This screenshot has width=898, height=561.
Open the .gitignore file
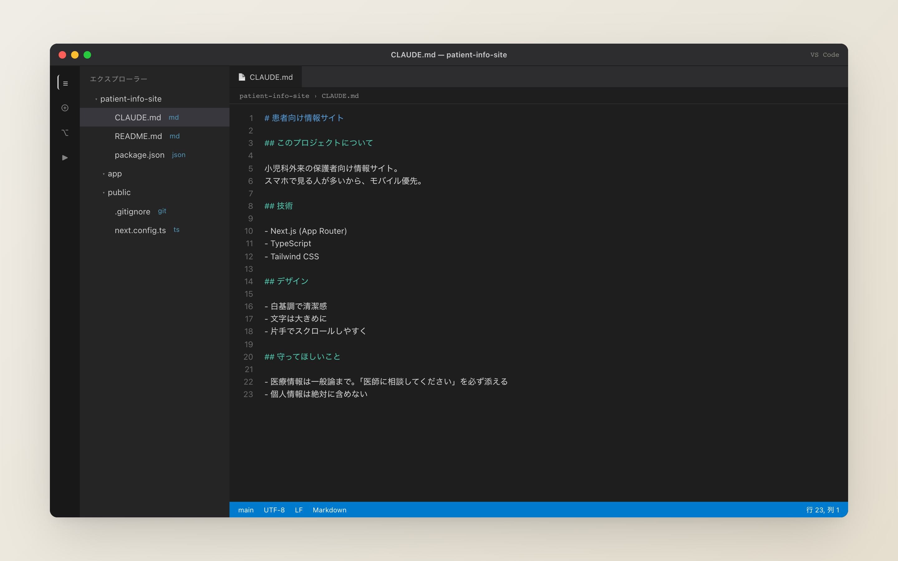click(154, 211)
